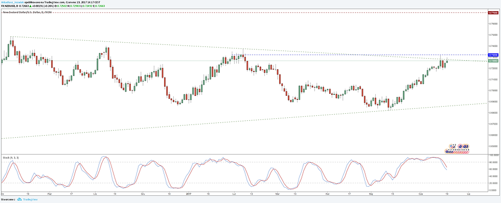Click the price change value +0.00131
This screenshot has width=501, height=203.
pyautogui.click(x=37, y=6)
